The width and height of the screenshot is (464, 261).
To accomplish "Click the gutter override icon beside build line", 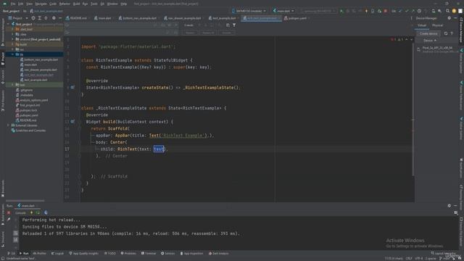I will point(72,122).
